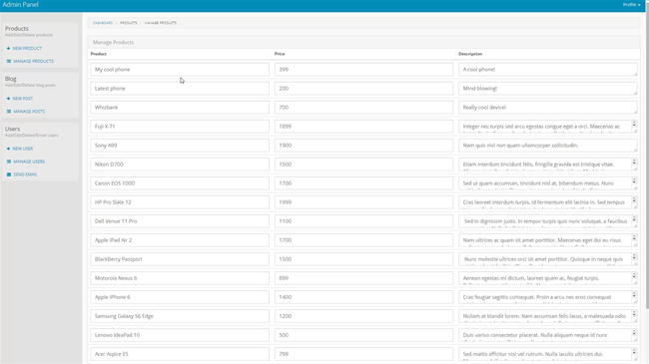Viewport: 649px width, 364px height.
Task: Click the Apple iPhone 6 name field
Action: 180,298
